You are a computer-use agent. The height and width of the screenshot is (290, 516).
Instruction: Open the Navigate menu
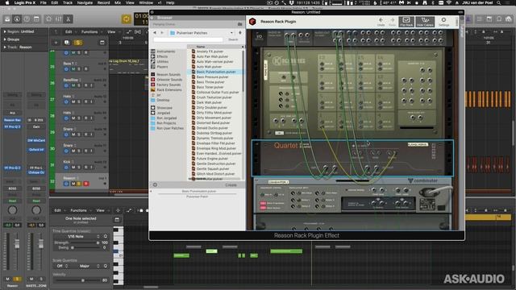[85, 2]
